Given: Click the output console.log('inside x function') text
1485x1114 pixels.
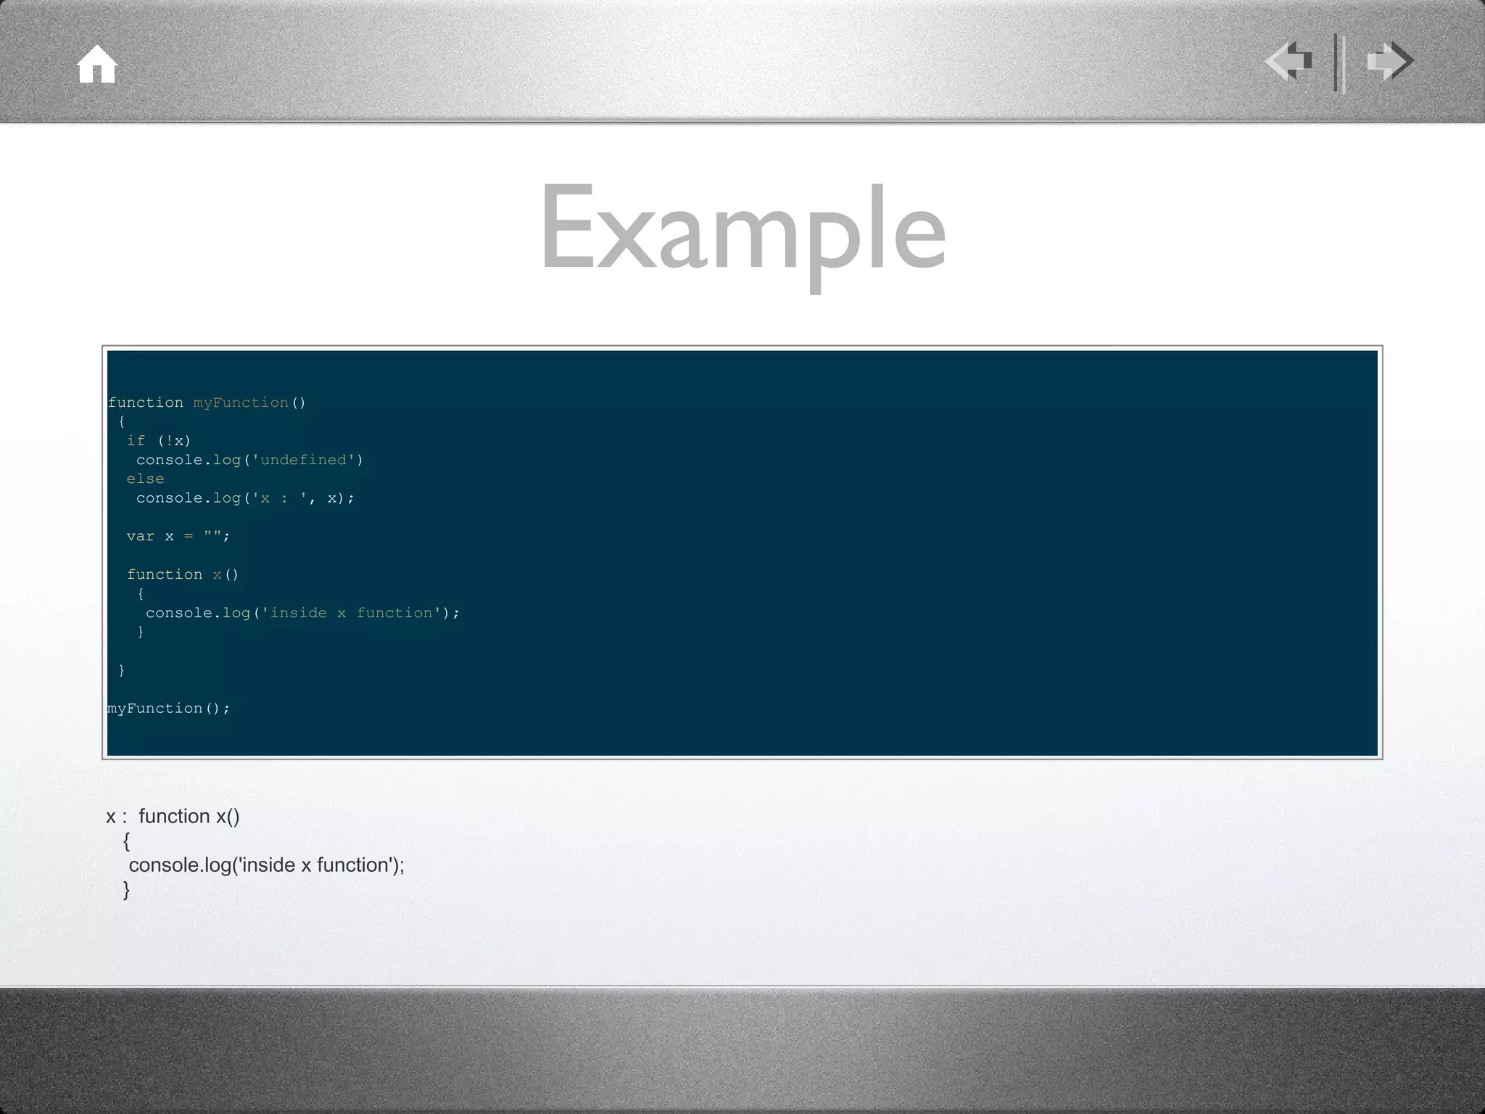Looking at the screenshot, I should pyautogui.click(x=266, y=865).
